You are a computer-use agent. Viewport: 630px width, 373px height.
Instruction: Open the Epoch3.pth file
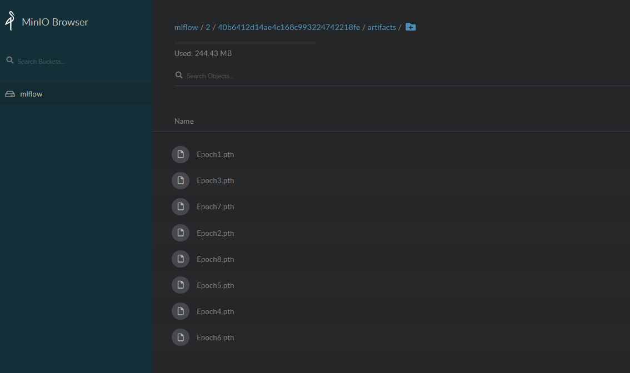tap(216, 180)
